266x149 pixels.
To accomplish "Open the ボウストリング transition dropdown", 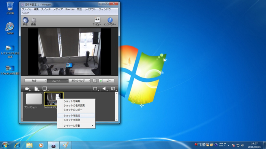I will pyautogui.click(x=79, y=81).
